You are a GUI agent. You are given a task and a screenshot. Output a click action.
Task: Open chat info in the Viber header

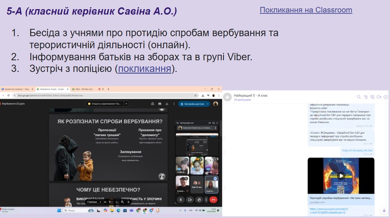(x=386, y=97)
